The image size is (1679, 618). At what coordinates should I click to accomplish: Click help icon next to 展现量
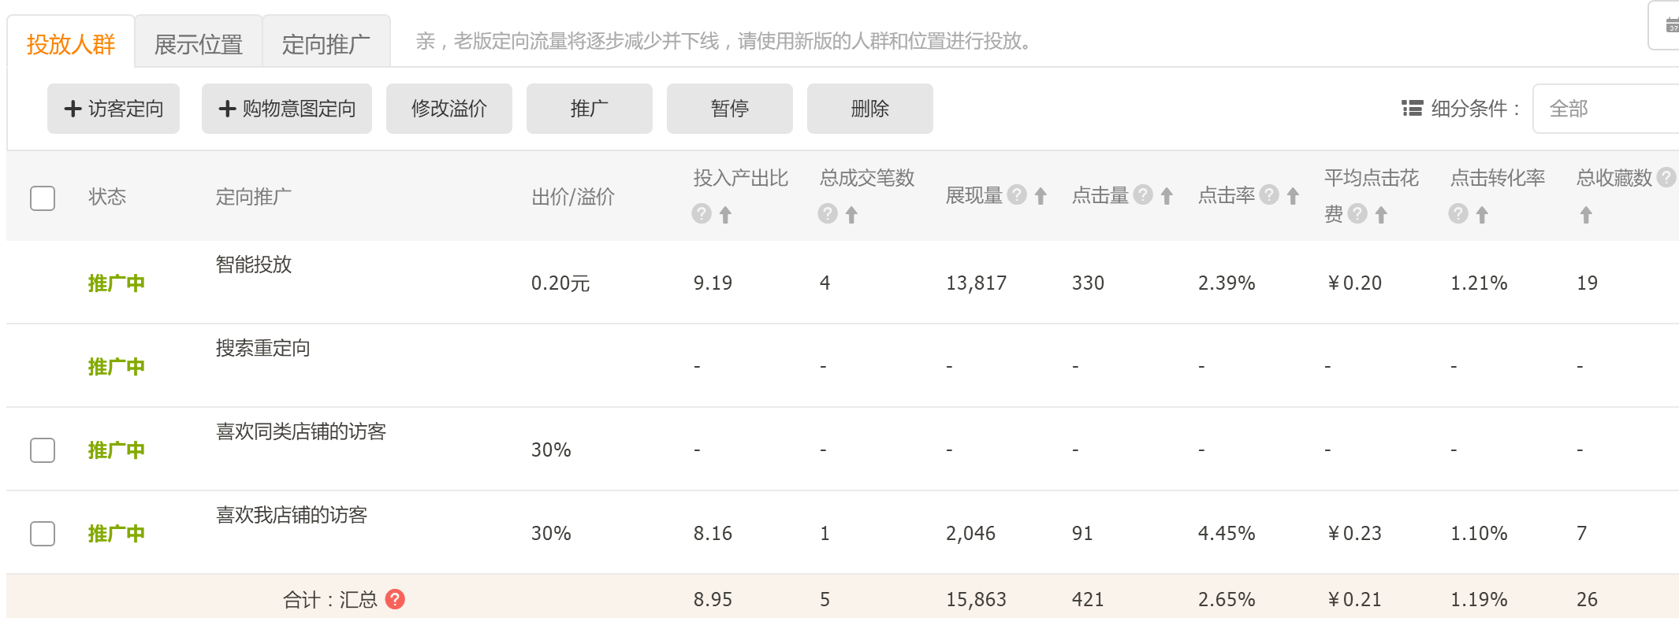click(x=1017, y=194)
